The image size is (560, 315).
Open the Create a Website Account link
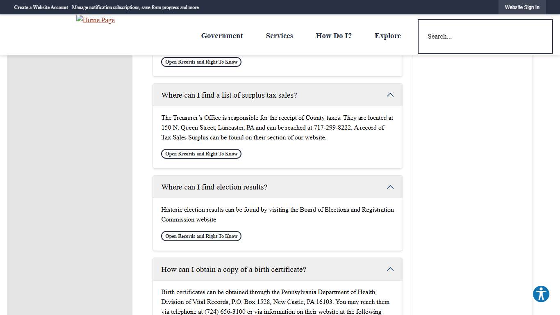point(41,7)
